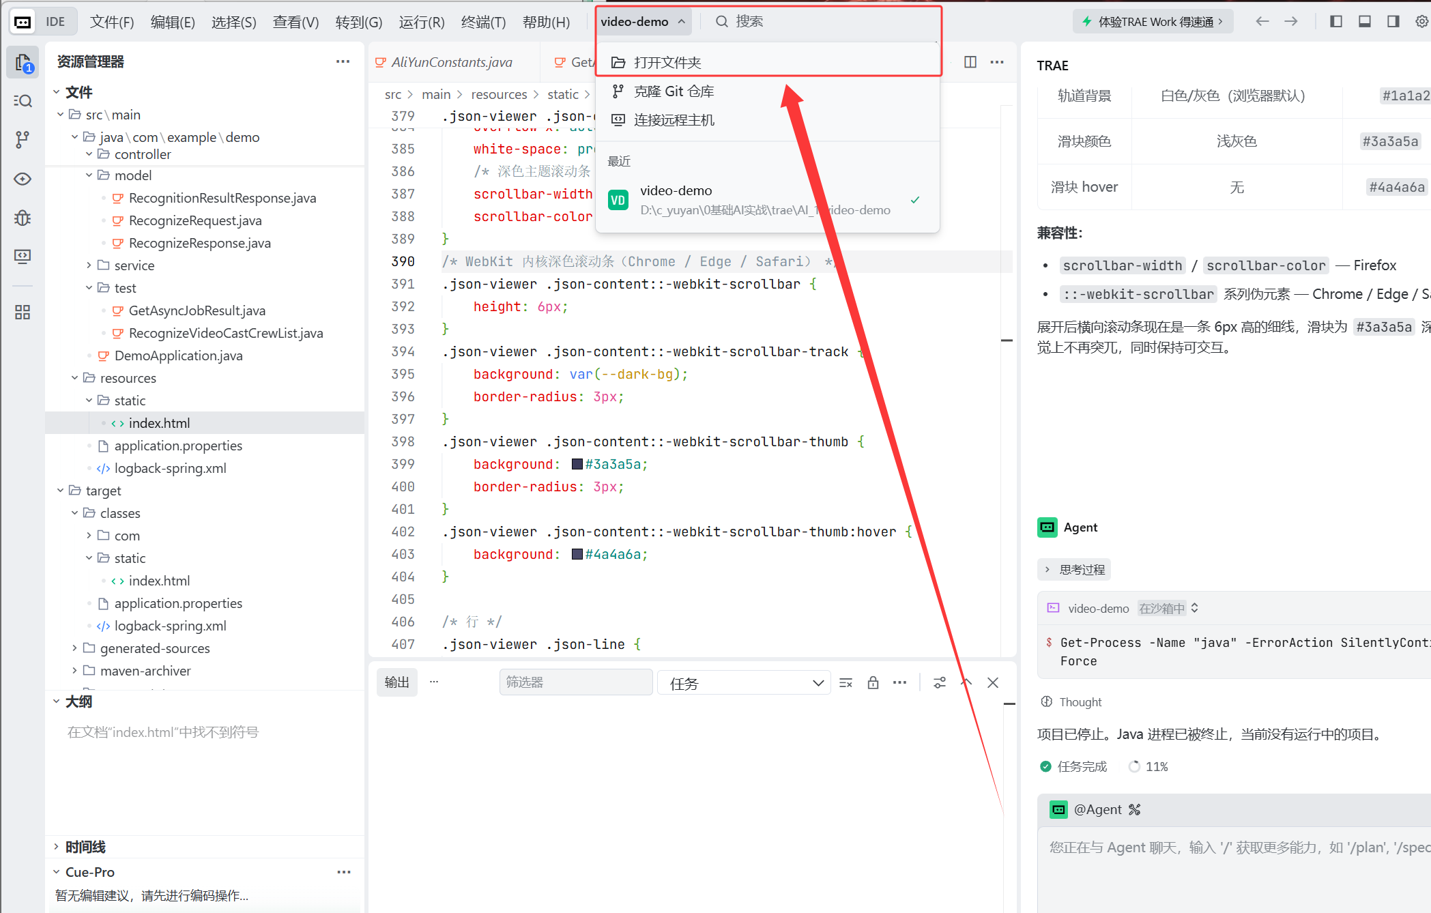Switch to the AliYunConstants.java tab
Screen dimensions: 1431x913
click(452, 62)
